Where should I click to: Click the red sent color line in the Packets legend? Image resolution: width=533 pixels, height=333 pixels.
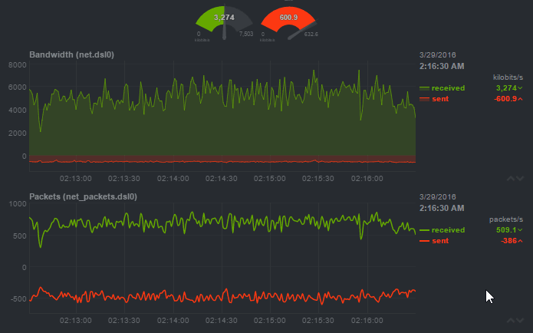424,241
